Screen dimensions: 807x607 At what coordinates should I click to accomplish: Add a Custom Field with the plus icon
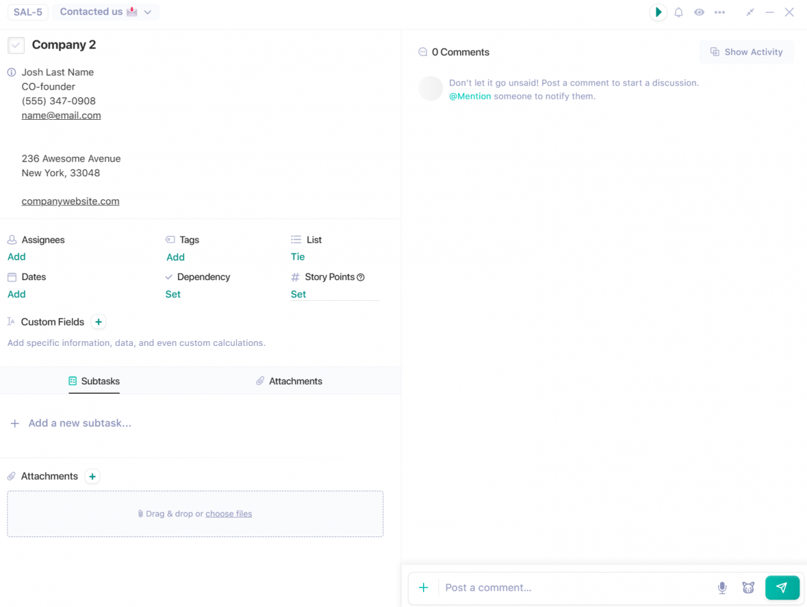pos(98,322)
